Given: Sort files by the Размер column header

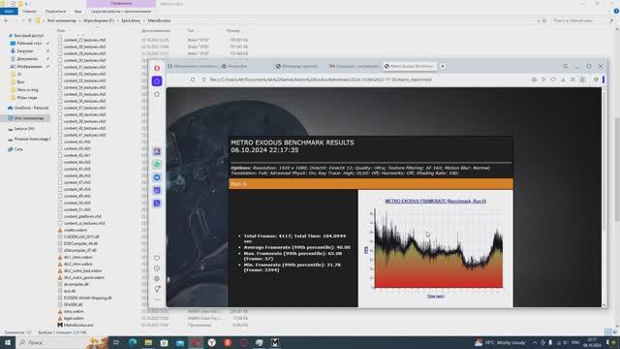Looking at the screenshot, I should pyautogui.click(x=233, y=30).
